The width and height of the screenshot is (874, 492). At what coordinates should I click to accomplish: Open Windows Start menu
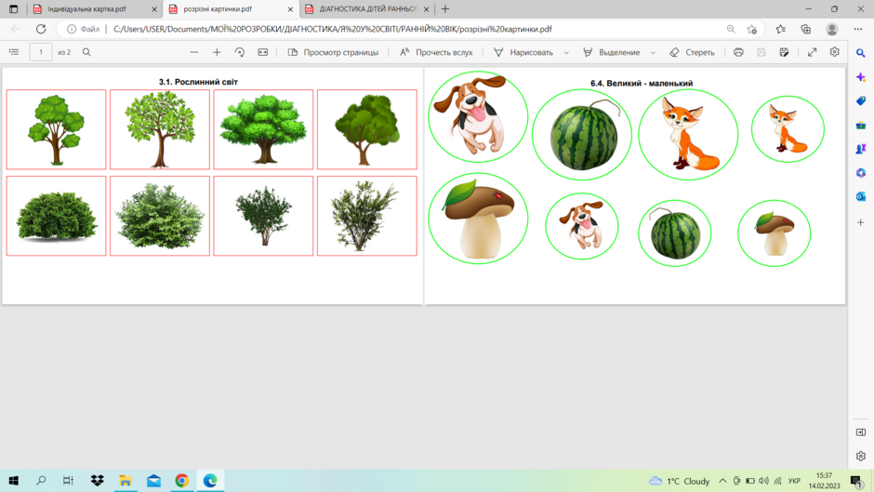[14, 480]
